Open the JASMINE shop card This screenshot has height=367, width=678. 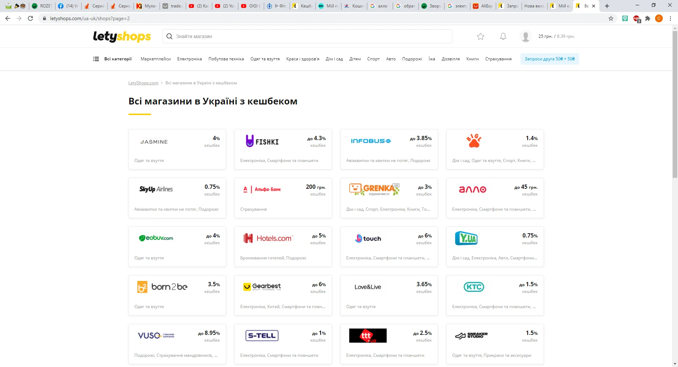click(177, 149)
